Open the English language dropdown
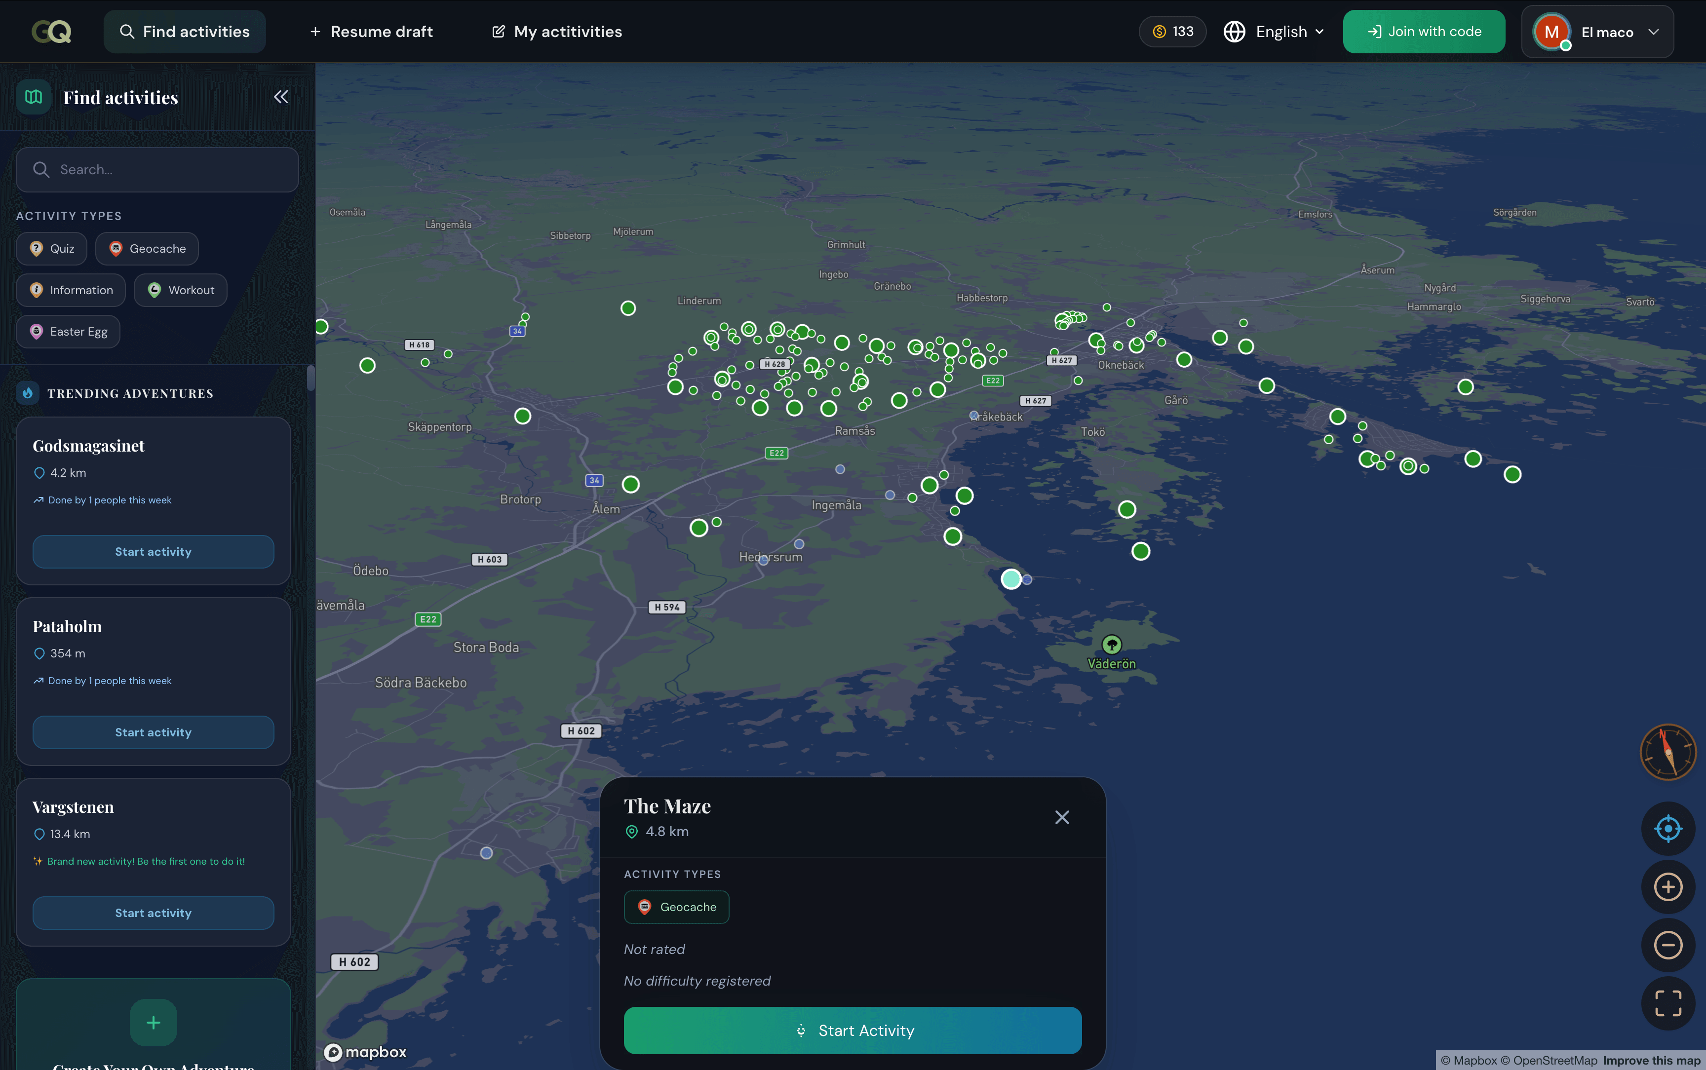The image size is (1706, 1070). pos(1282,31)
